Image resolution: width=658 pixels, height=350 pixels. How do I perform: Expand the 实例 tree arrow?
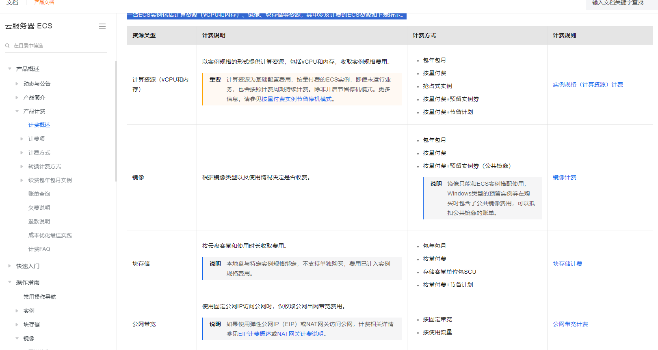tap(17, 311)
